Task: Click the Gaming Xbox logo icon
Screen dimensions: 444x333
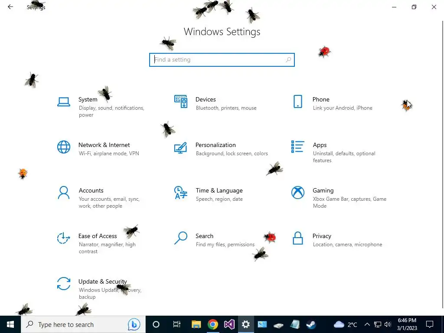Action: click(x=297, y=193)
